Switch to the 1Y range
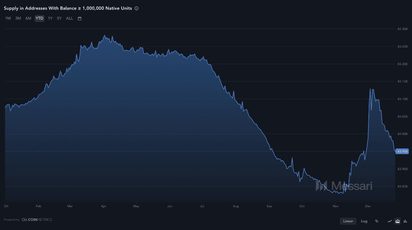Viewport: 412px width, 230px height. coord(50,18)
